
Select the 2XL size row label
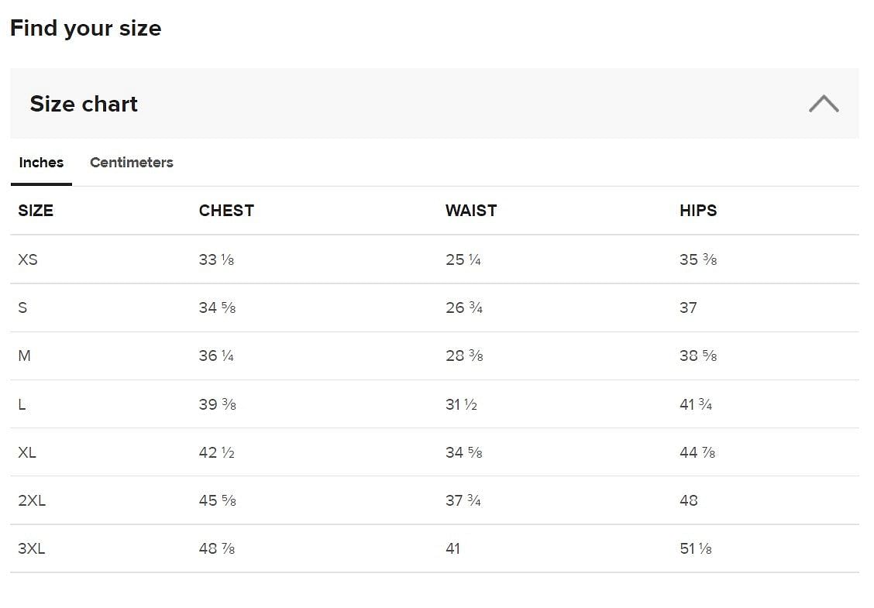coord(32,500)
